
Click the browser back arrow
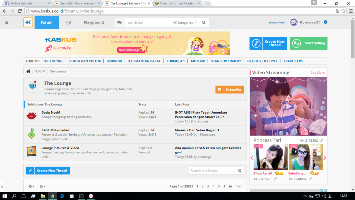[4, 11]
